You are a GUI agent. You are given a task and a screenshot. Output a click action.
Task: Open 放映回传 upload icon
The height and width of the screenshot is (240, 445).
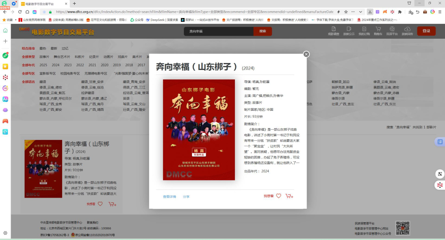(407, 30)
